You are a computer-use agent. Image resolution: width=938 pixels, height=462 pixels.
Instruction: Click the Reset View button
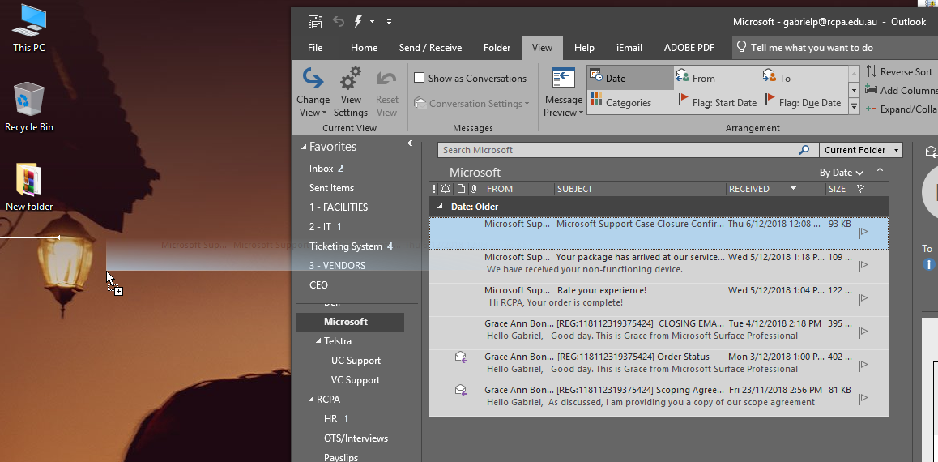click(x=386, y=92)
